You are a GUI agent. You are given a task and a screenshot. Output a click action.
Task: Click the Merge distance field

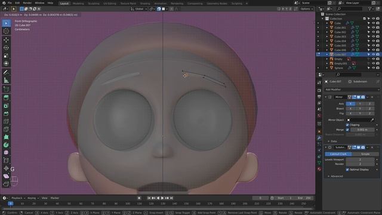point(362,130)
